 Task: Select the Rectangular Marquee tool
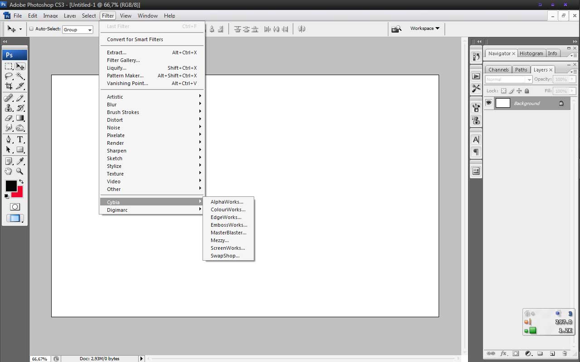[x=9, y=66]
